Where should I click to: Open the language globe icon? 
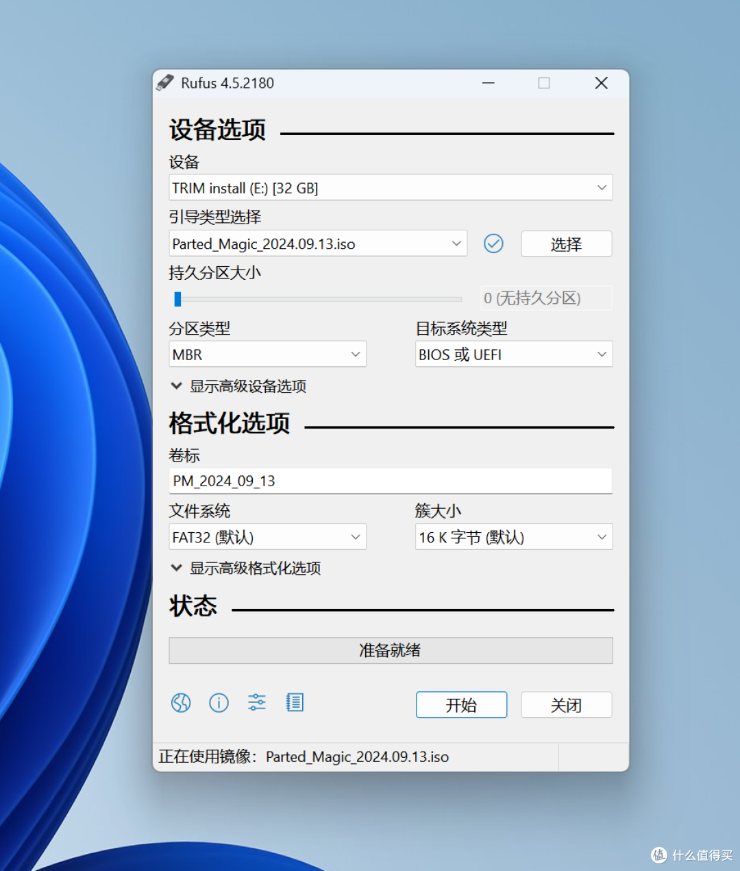coord(181,703)
